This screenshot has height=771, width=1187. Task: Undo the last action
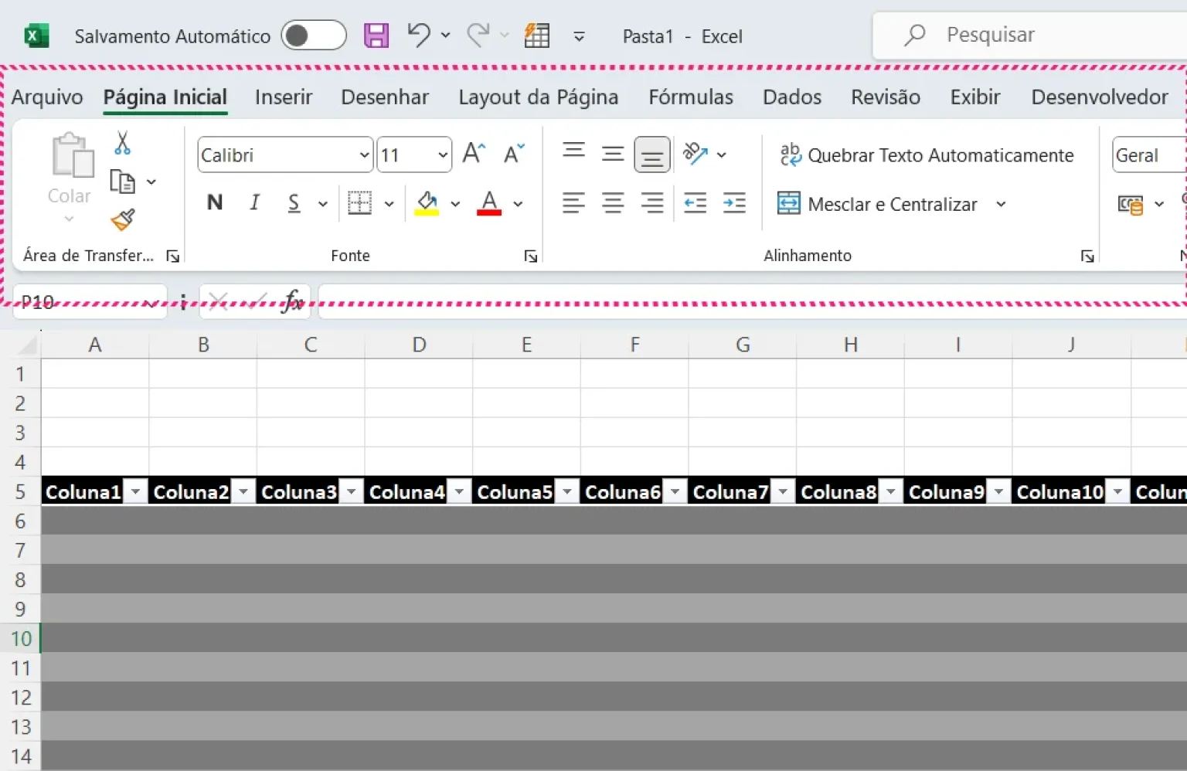[x=418, y=35]
